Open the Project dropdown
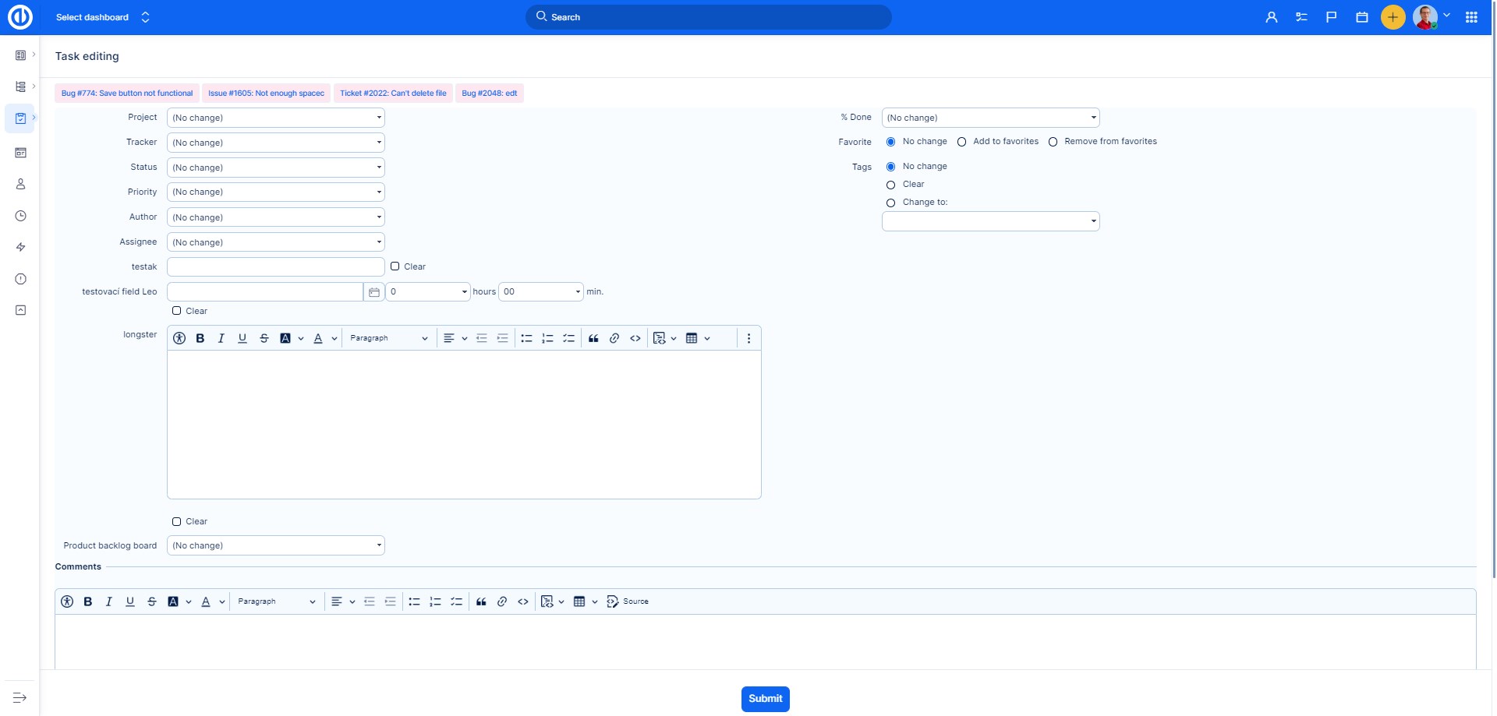 click(276, 118)
